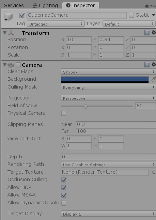This screenshot has width=156, height=220.
Task: Uncheck Allow MSAA
Action: (64, 195)
